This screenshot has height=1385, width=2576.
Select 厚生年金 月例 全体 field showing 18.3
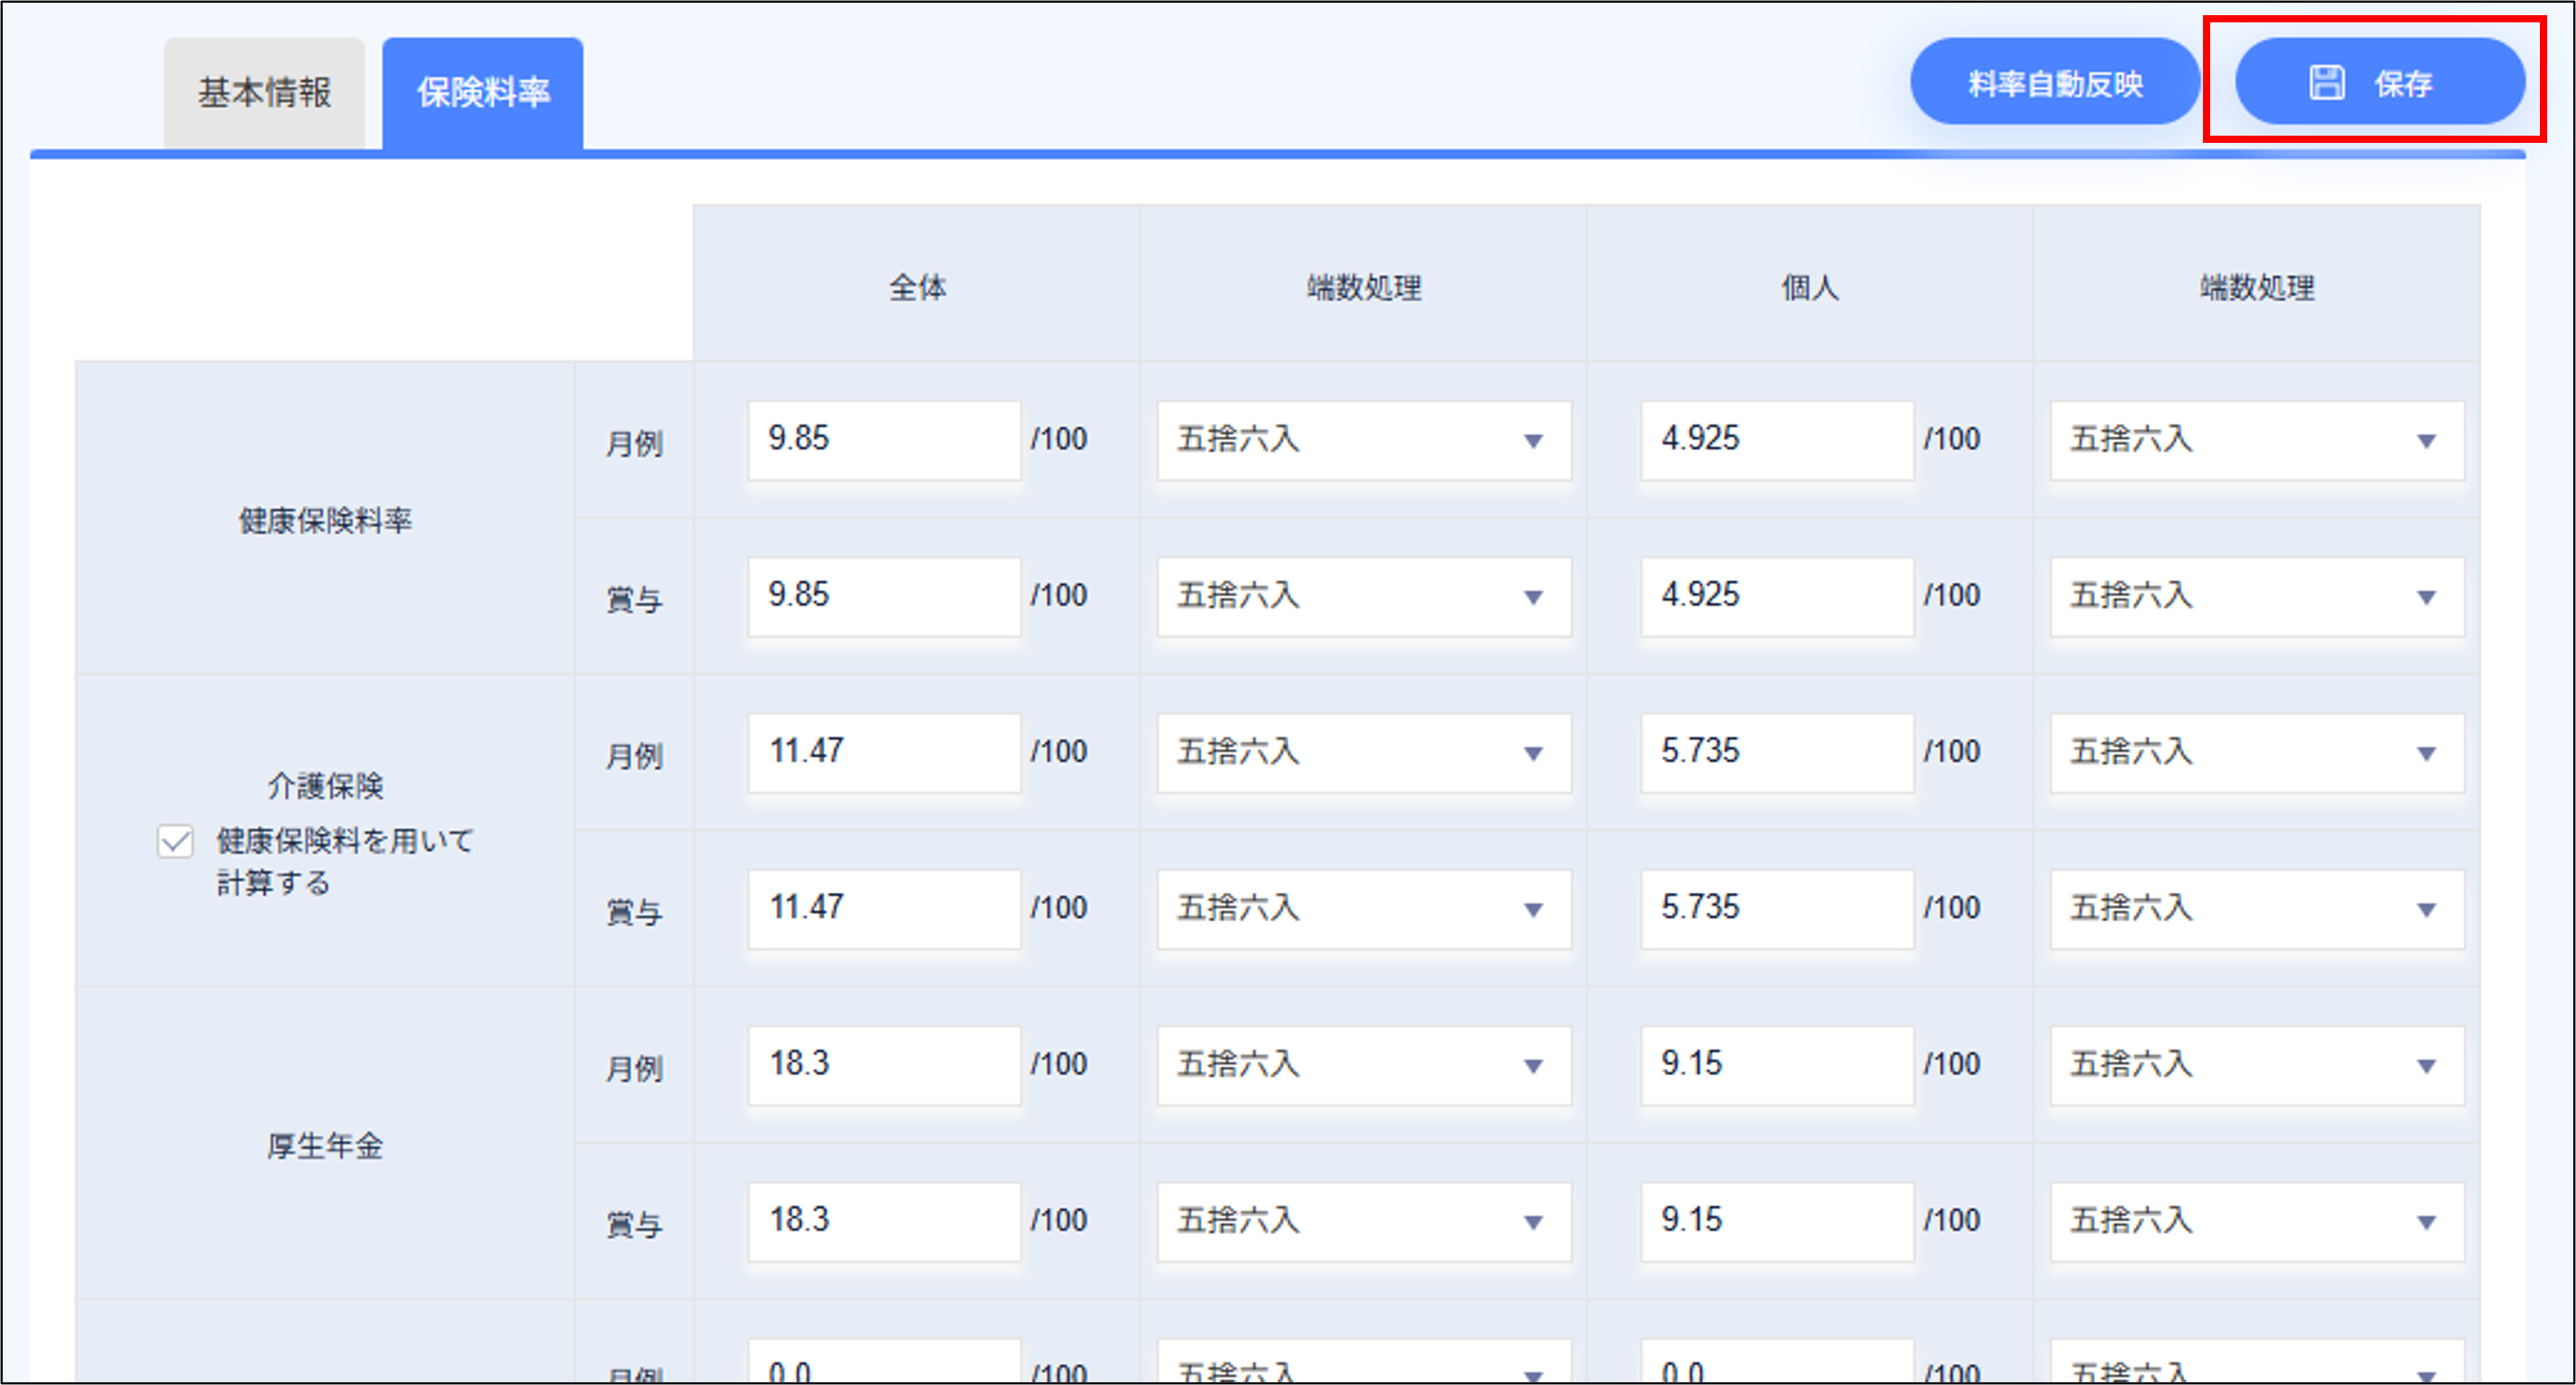pos(883,1064)
